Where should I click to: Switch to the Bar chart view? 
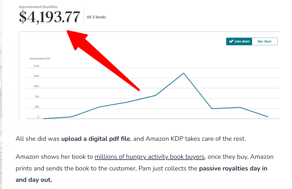pos(264,41)
